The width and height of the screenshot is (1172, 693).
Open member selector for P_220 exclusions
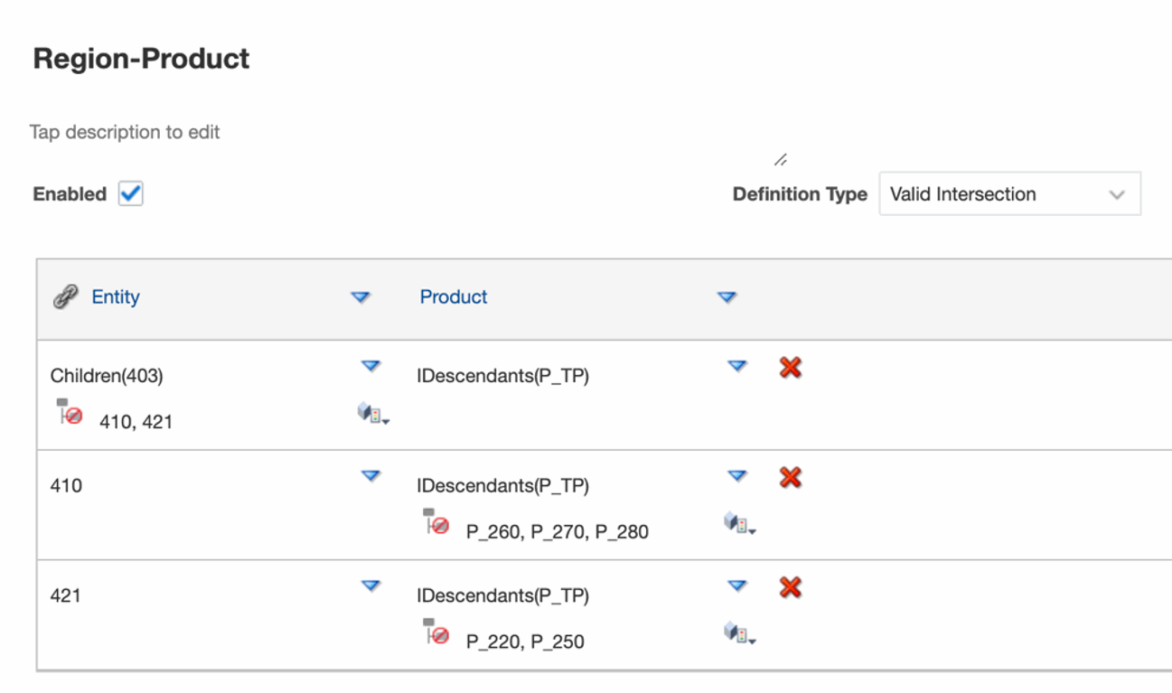pyautogui.click(x=739, y=634)
